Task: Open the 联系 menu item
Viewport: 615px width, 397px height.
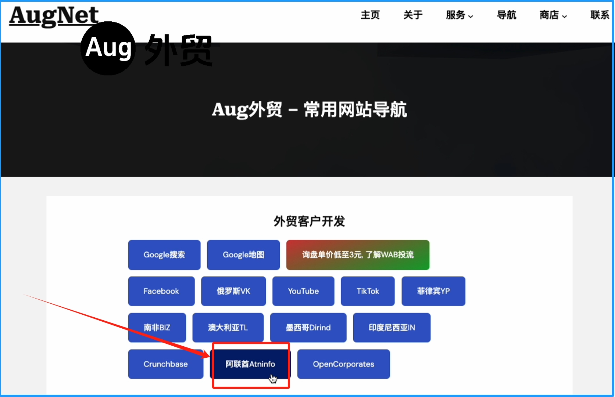Action: click(600, 15)
